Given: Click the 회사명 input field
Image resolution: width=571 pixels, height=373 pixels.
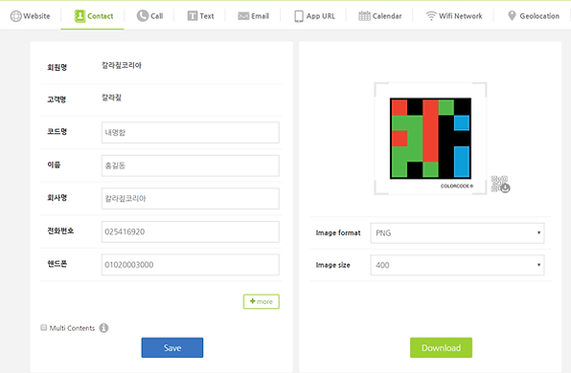Looking at the screenshot, I should [x=191, y=199].
